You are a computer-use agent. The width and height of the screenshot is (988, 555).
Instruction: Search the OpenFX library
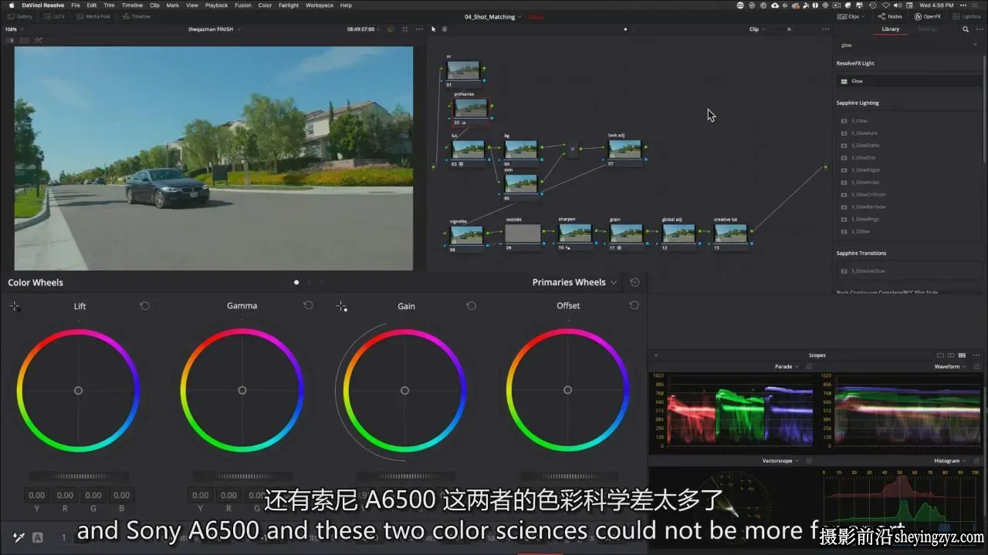click(966, 29)
